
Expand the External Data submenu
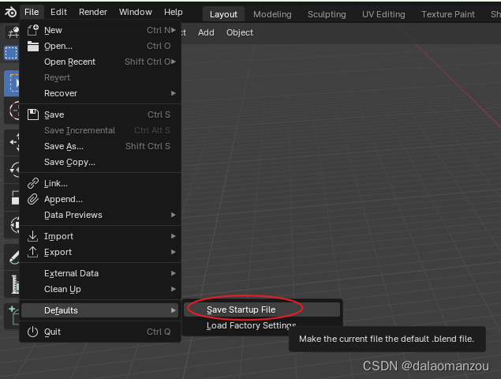pyautogui.click(x=100, y=273)
